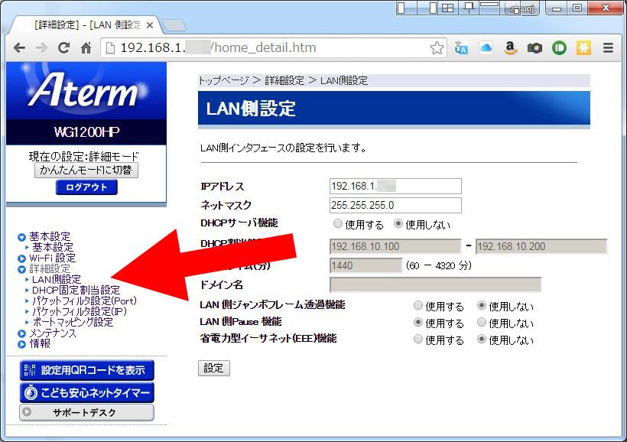Click the DHCP start address 192.168.10.100 field
627x442 pixels.
[x=395, y=246]
